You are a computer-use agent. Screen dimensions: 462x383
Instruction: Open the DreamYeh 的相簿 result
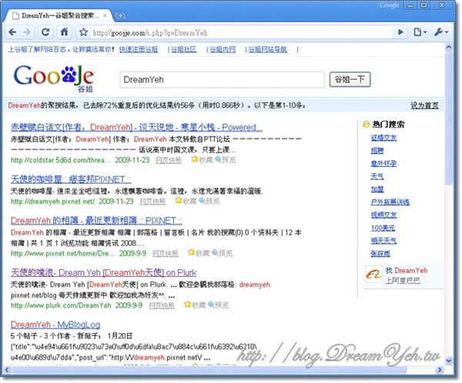coord(96,220)
